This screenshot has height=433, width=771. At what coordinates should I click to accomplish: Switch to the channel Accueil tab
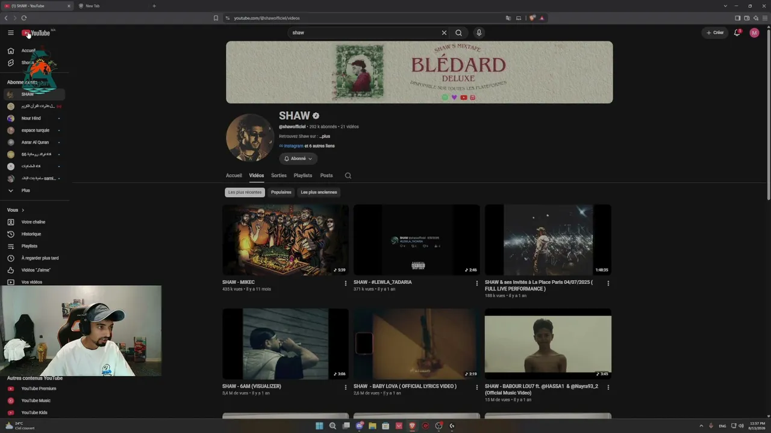pyautogui.click(x=234, y=176)
